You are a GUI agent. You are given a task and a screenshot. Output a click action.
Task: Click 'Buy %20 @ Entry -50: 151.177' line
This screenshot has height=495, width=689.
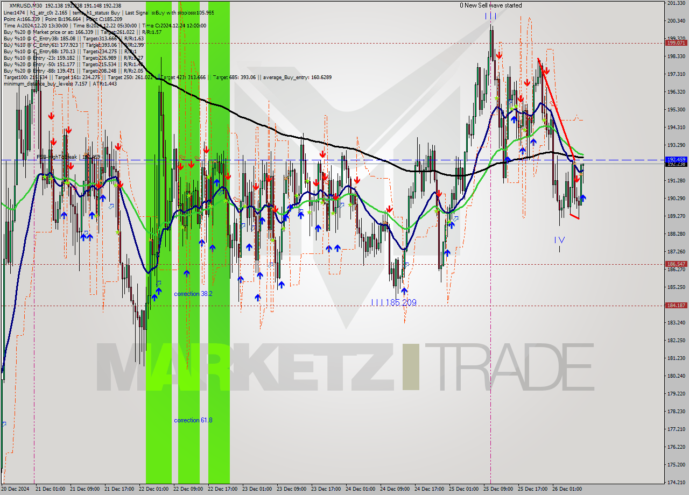tap(39, 64)
